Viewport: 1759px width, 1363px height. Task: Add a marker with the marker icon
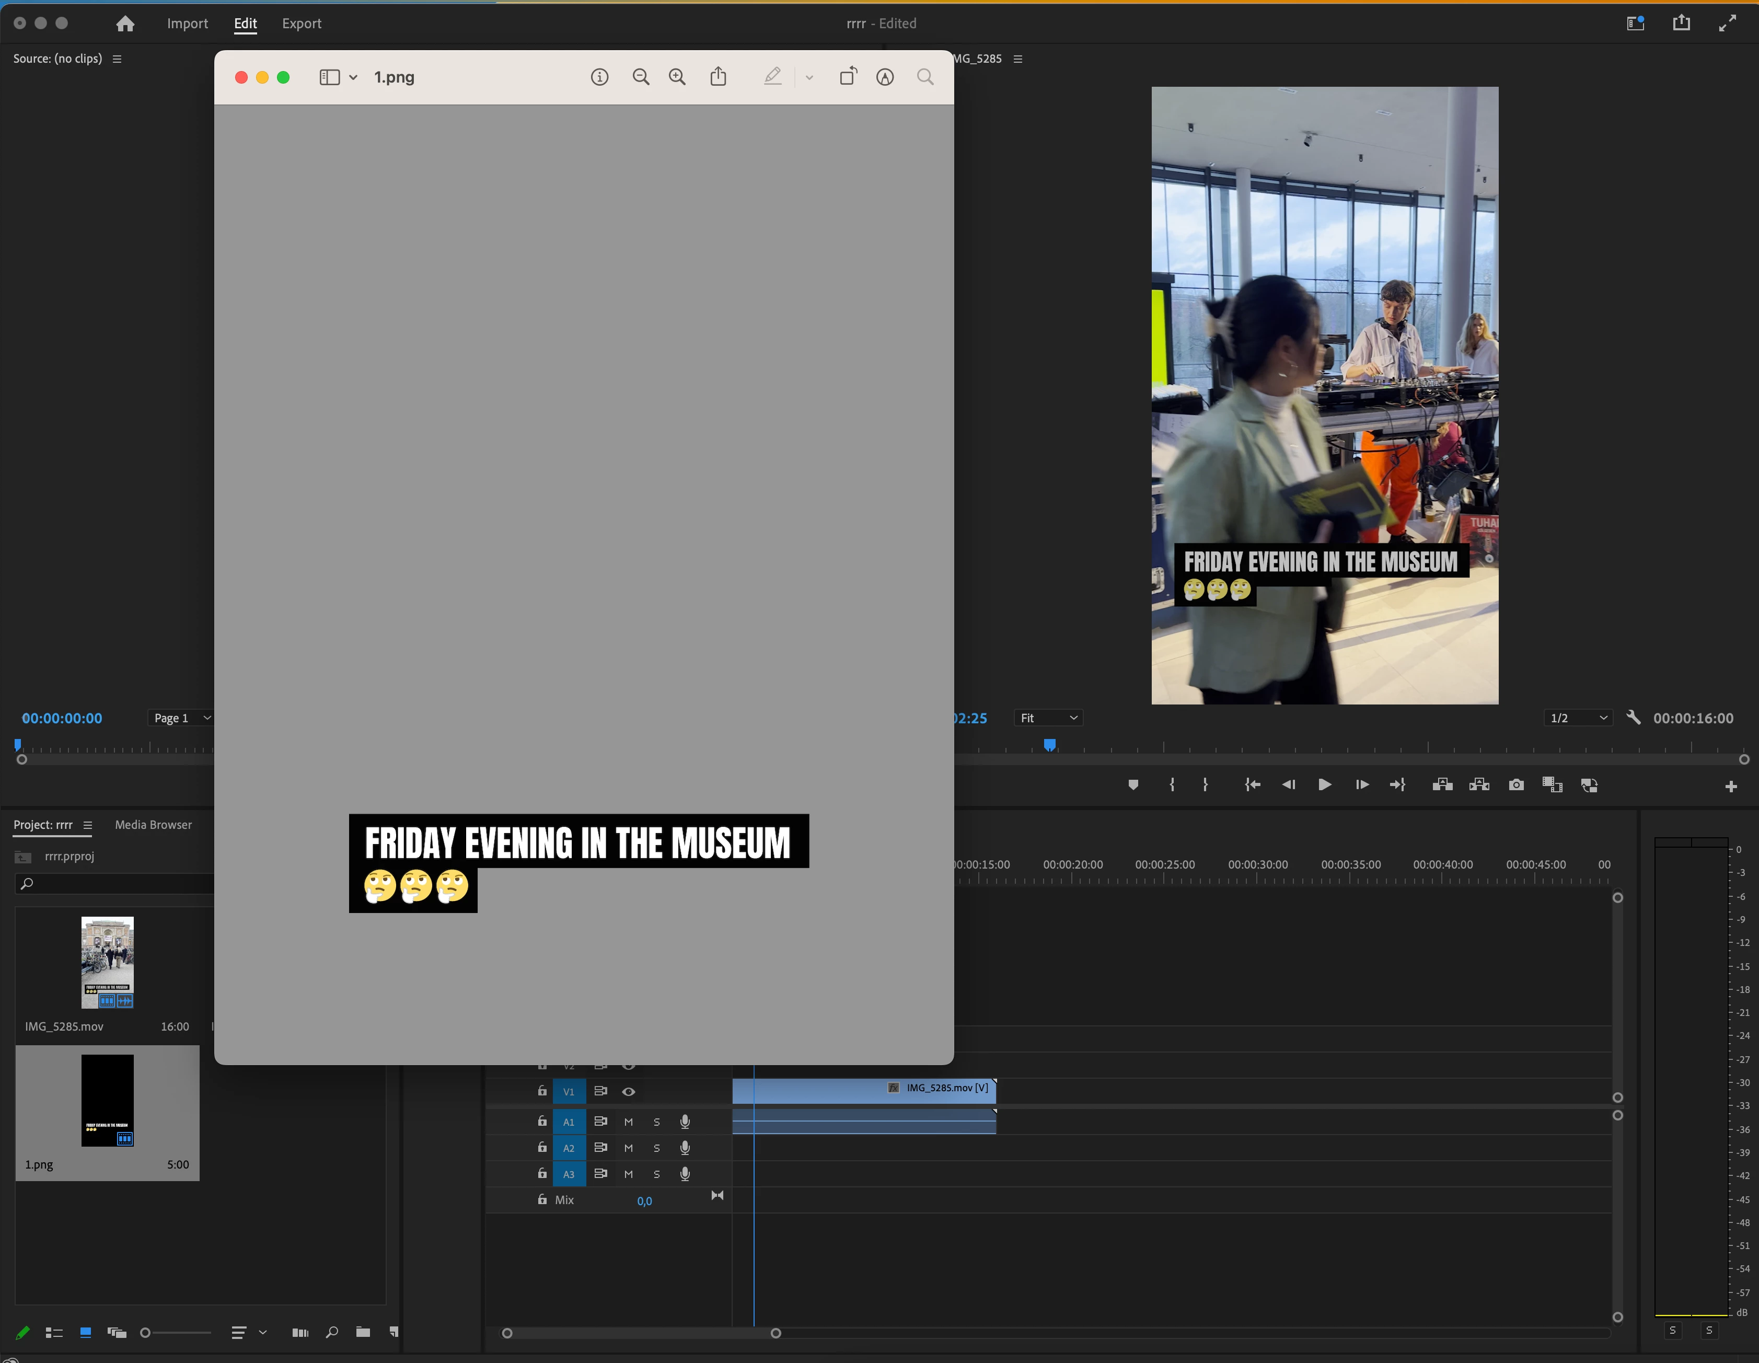(1133, 784)
